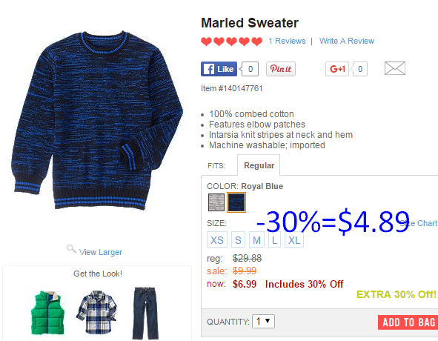This screenshot has width=438, height=341.
Task: Choose the Royal Blue color swatch
Action: point(236,202)
